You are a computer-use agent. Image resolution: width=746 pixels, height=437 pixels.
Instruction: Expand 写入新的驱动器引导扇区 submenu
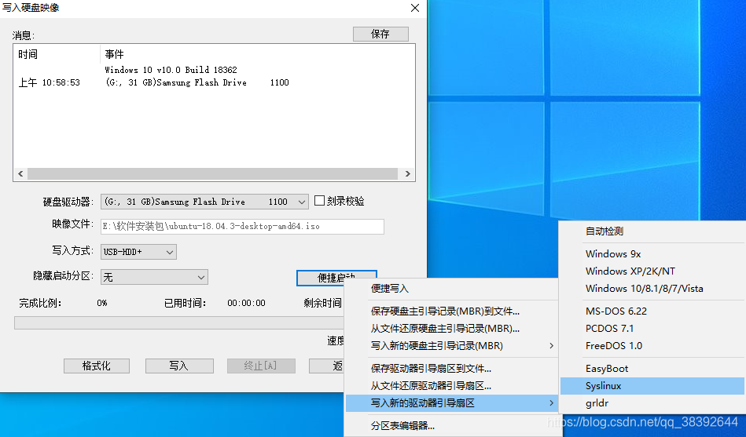click(451, 402)
